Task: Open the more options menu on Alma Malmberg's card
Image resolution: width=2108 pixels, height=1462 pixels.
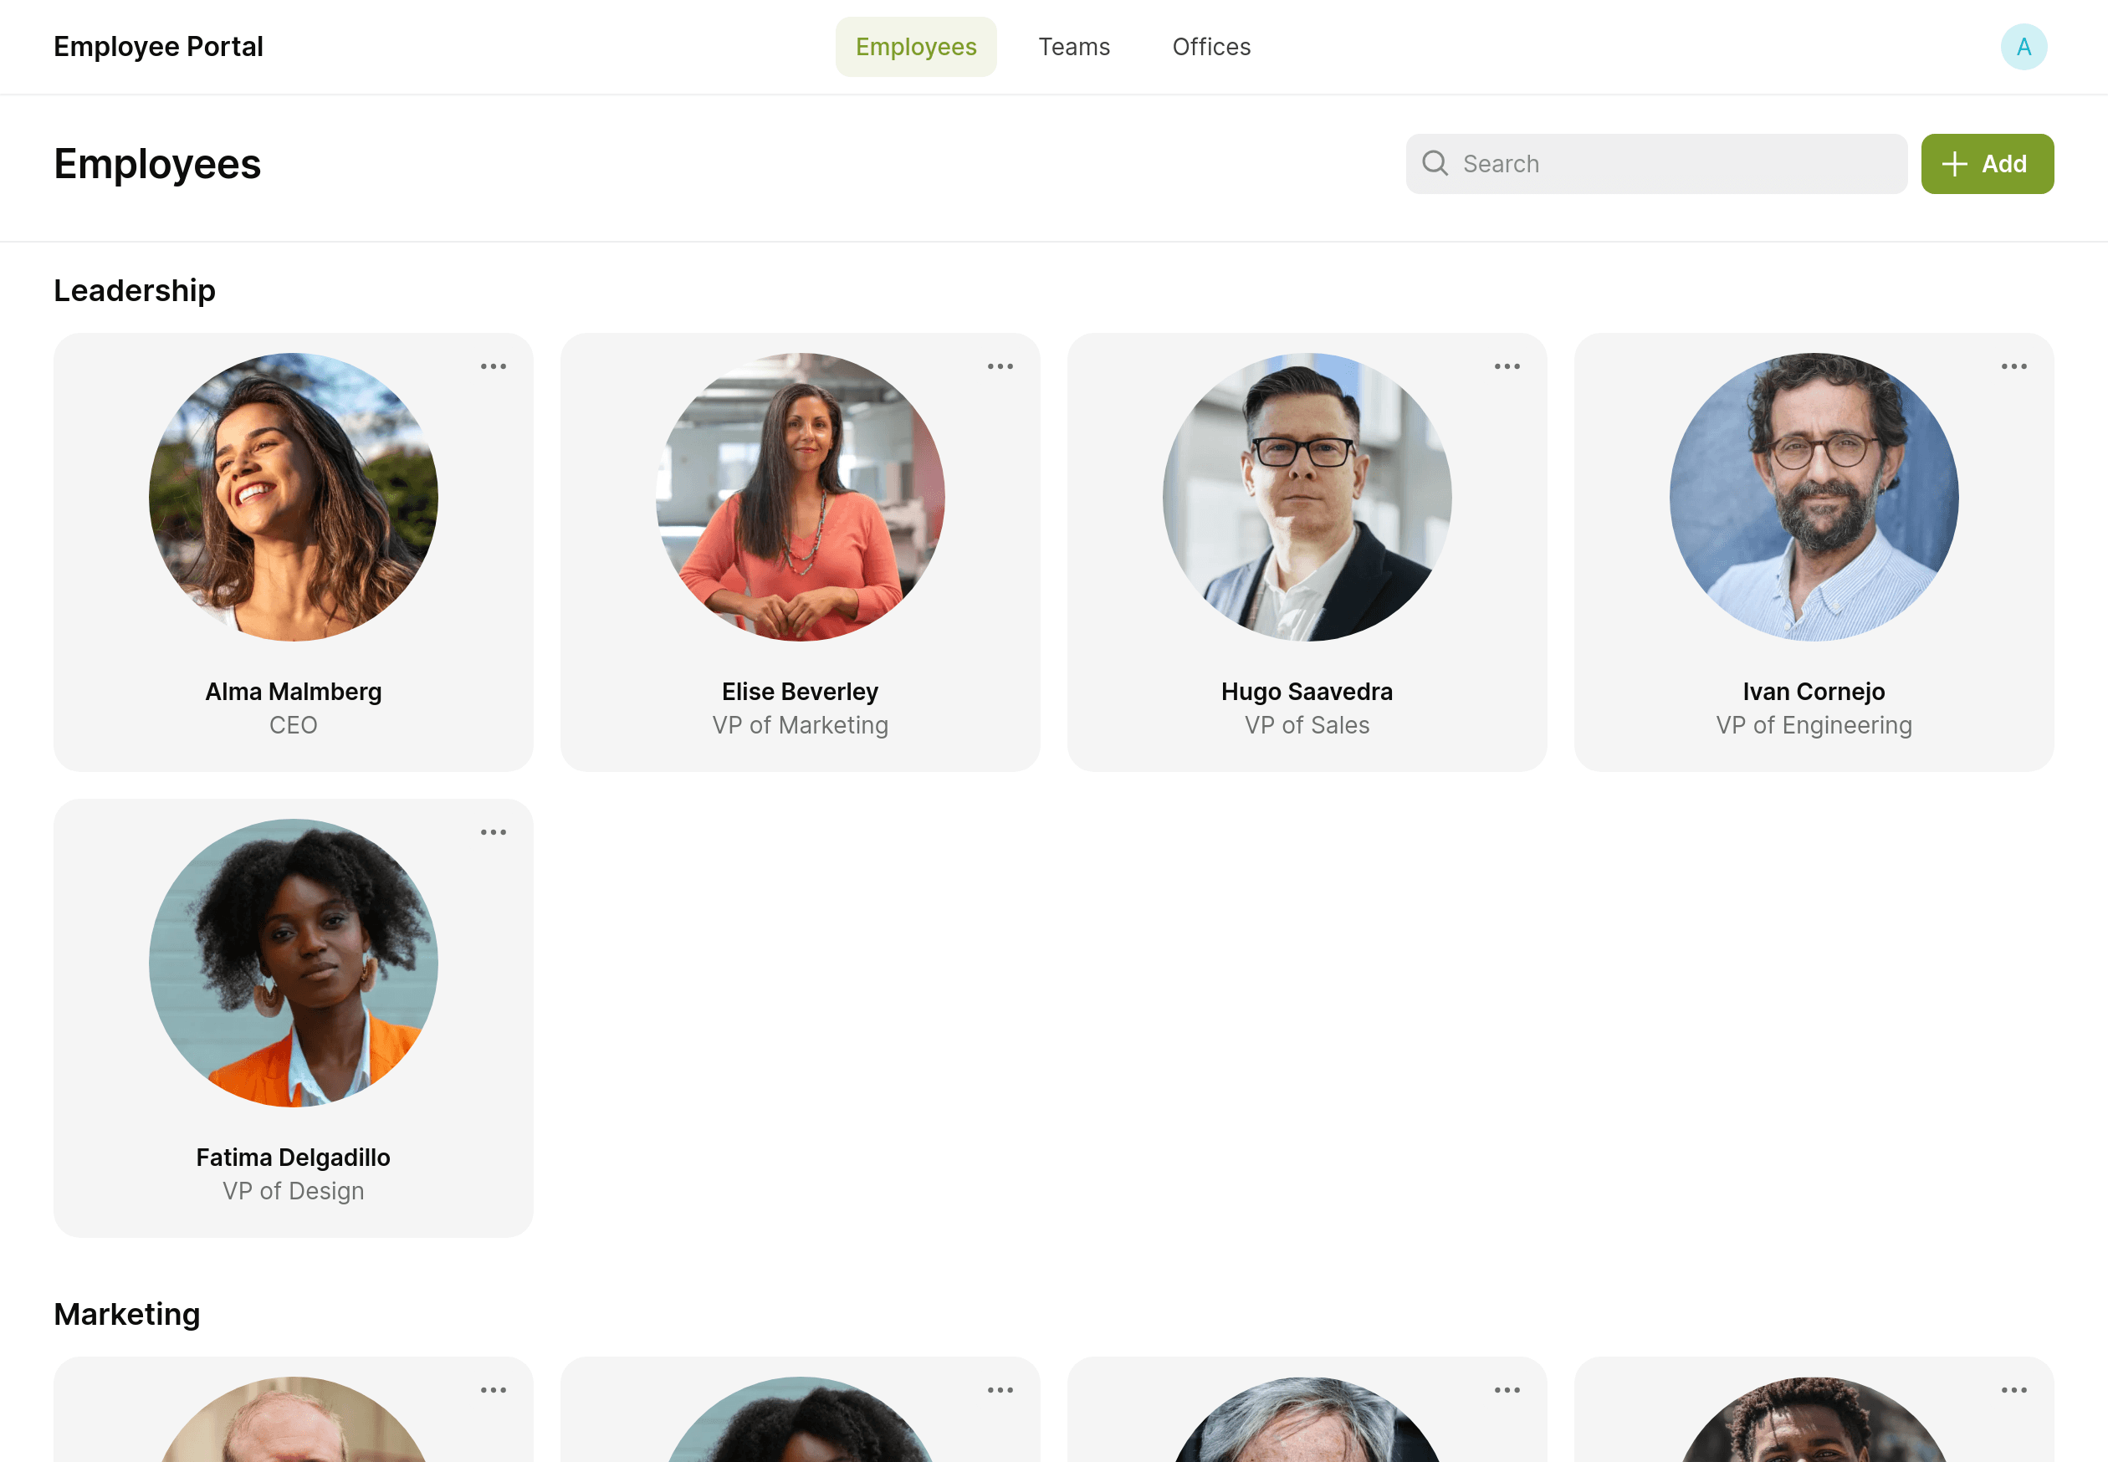Action: coord(493,366)
